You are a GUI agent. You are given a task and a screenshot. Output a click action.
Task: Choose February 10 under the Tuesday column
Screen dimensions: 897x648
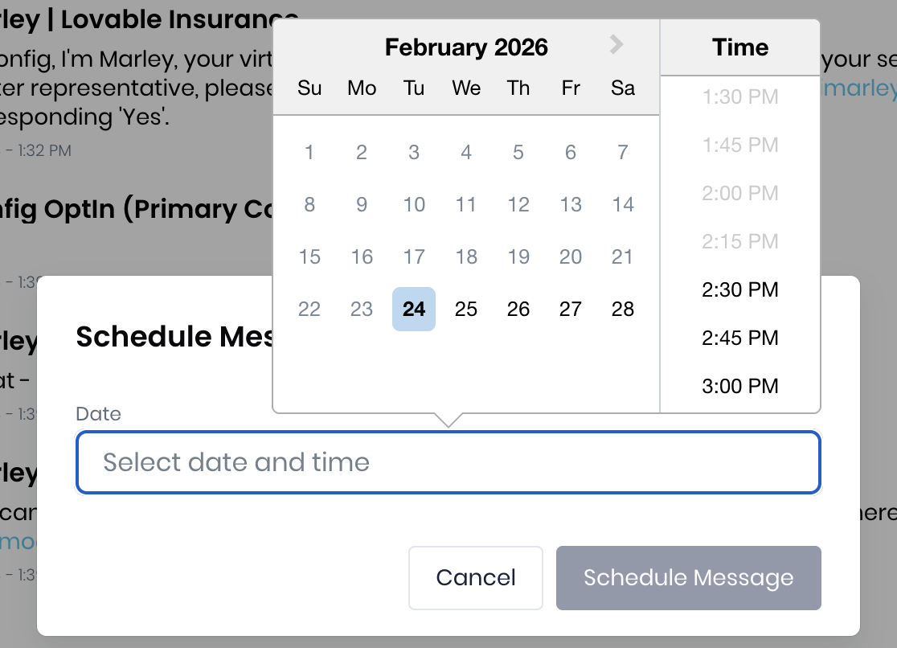[x=414, y=204]
